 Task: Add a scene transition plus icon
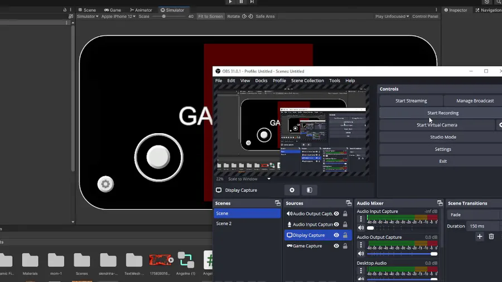(x=480, y=237)
